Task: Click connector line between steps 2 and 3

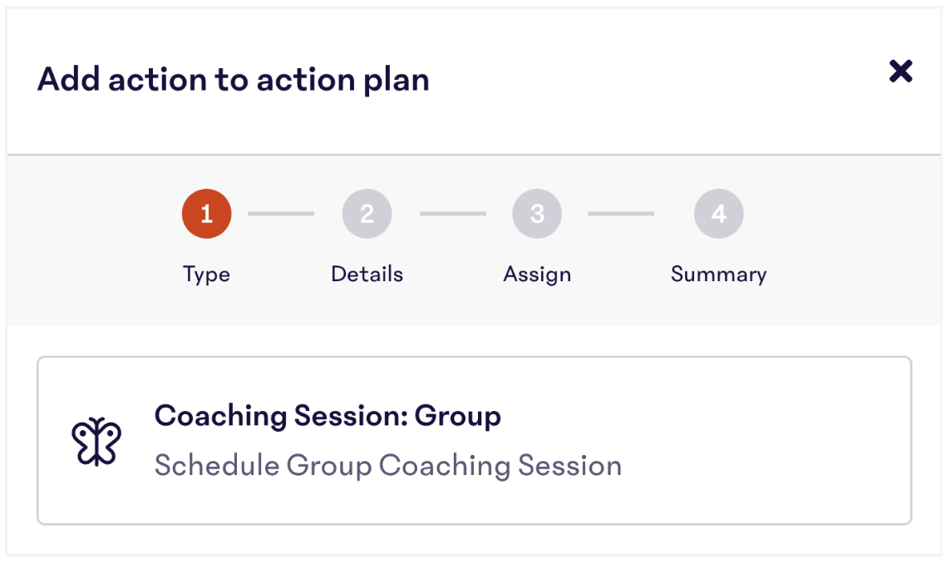Action: click(452, 214)
